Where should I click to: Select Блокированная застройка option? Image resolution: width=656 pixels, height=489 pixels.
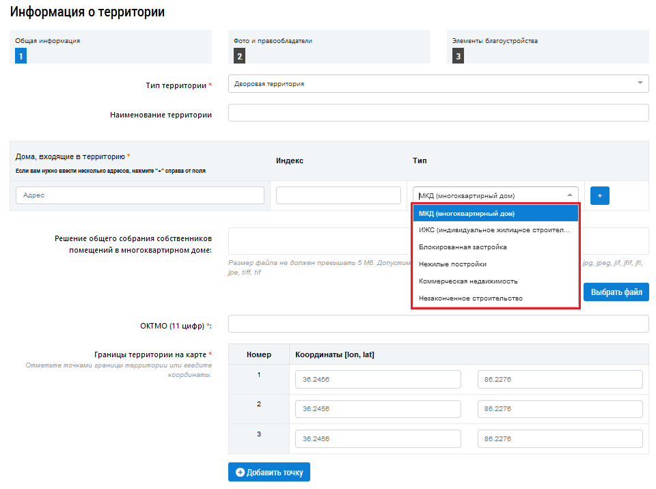495,247
